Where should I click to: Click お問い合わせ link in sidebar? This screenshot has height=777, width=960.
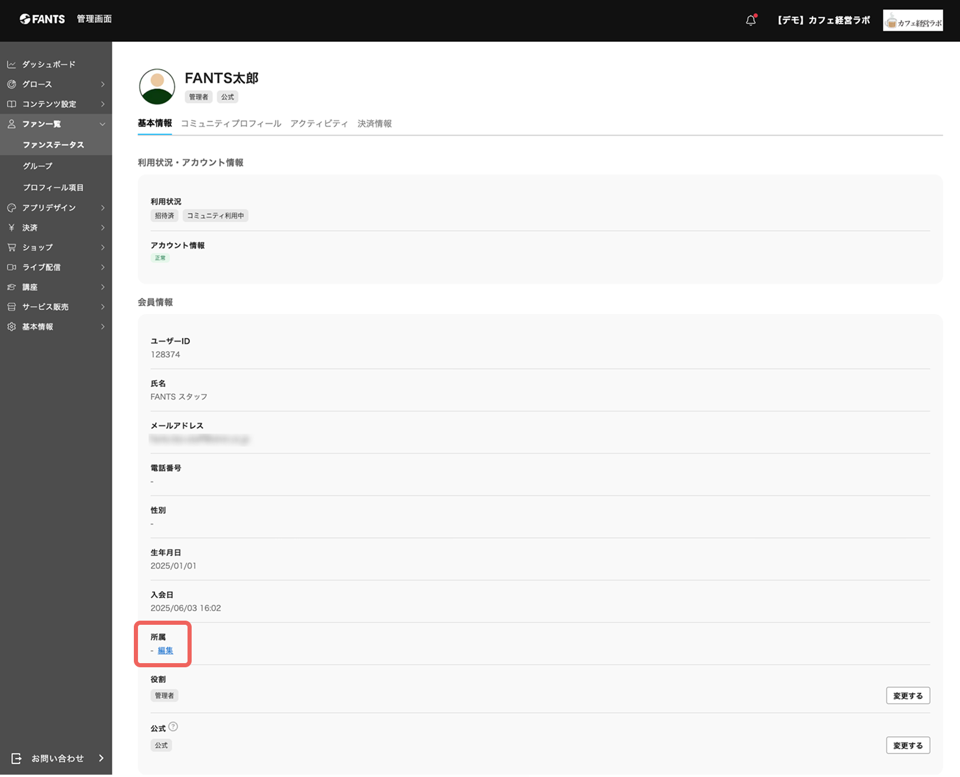coord(57,758)
